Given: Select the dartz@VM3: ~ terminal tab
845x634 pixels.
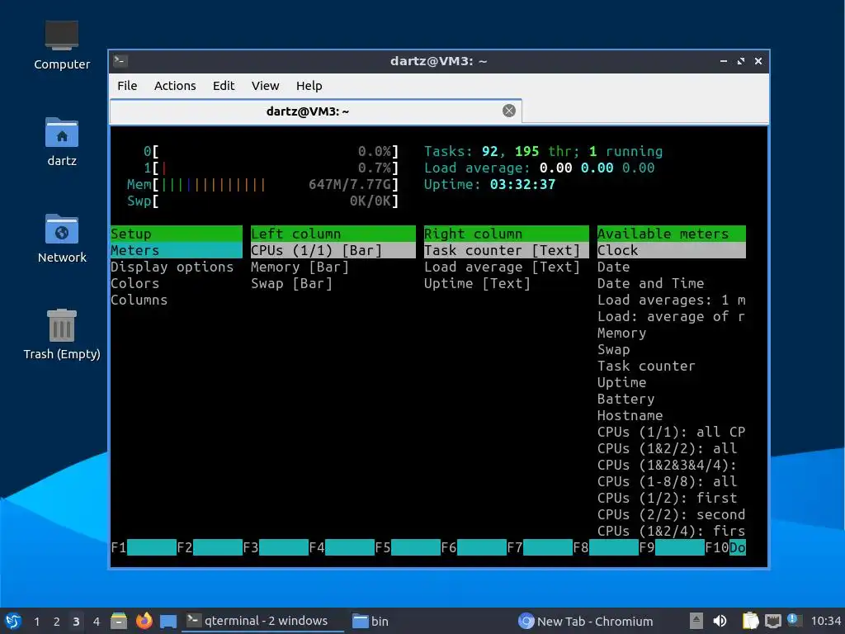Looking at the screenshot, I should pyautogui.click(x=315, y=111).
